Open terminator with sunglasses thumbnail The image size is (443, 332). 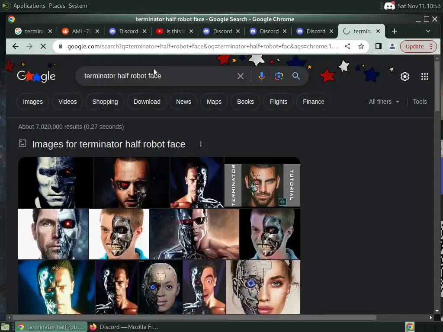pyautogui.click(x=194, y=234)
